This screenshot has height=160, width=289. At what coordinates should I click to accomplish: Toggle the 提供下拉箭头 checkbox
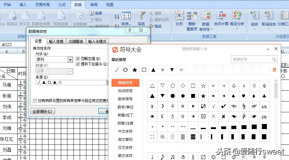pyautogui.click(x=78, y=64)
